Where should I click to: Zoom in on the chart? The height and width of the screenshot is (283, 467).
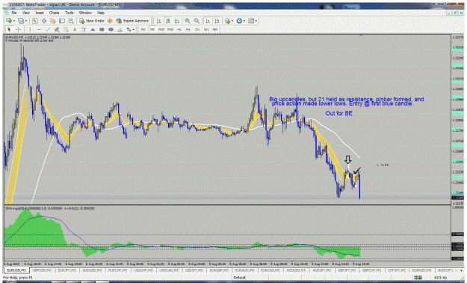click(x=188, y=21)
